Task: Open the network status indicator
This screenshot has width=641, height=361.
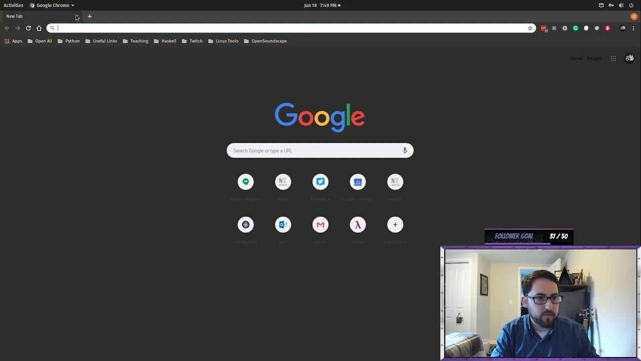Action: (x=601, y=6)
